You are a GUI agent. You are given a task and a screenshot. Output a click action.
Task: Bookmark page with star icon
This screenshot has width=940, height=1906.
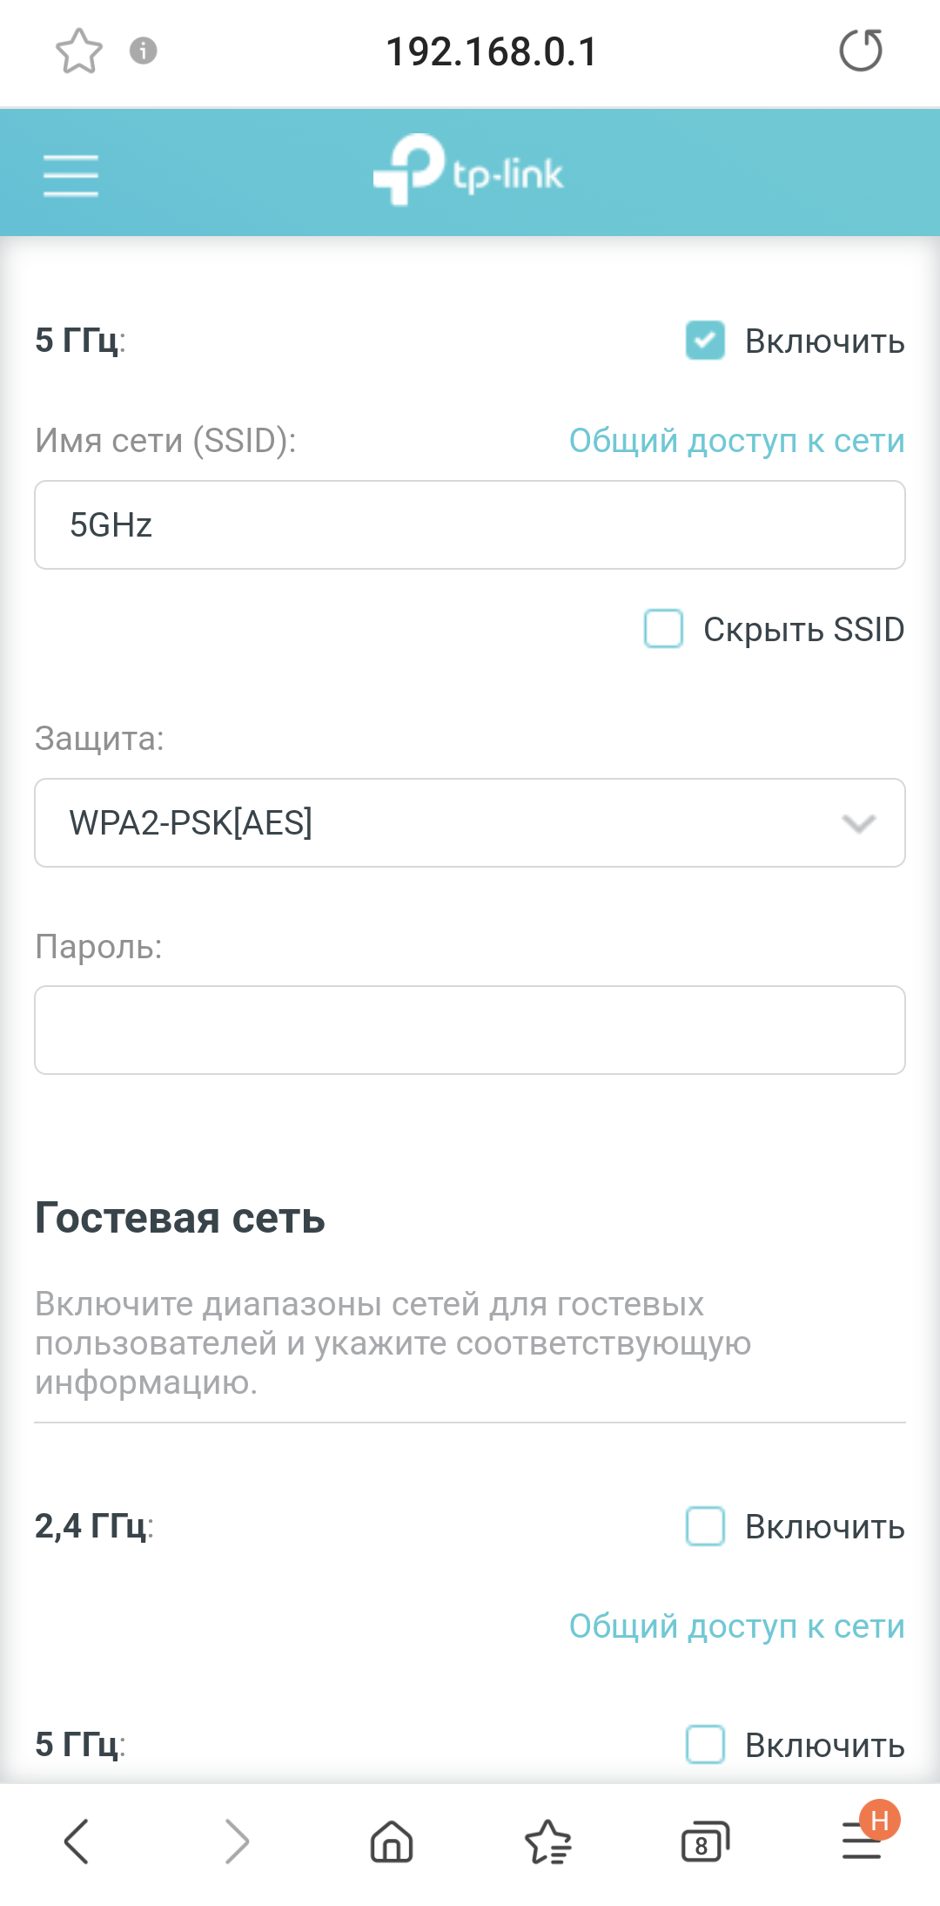[x=79, y=51]
